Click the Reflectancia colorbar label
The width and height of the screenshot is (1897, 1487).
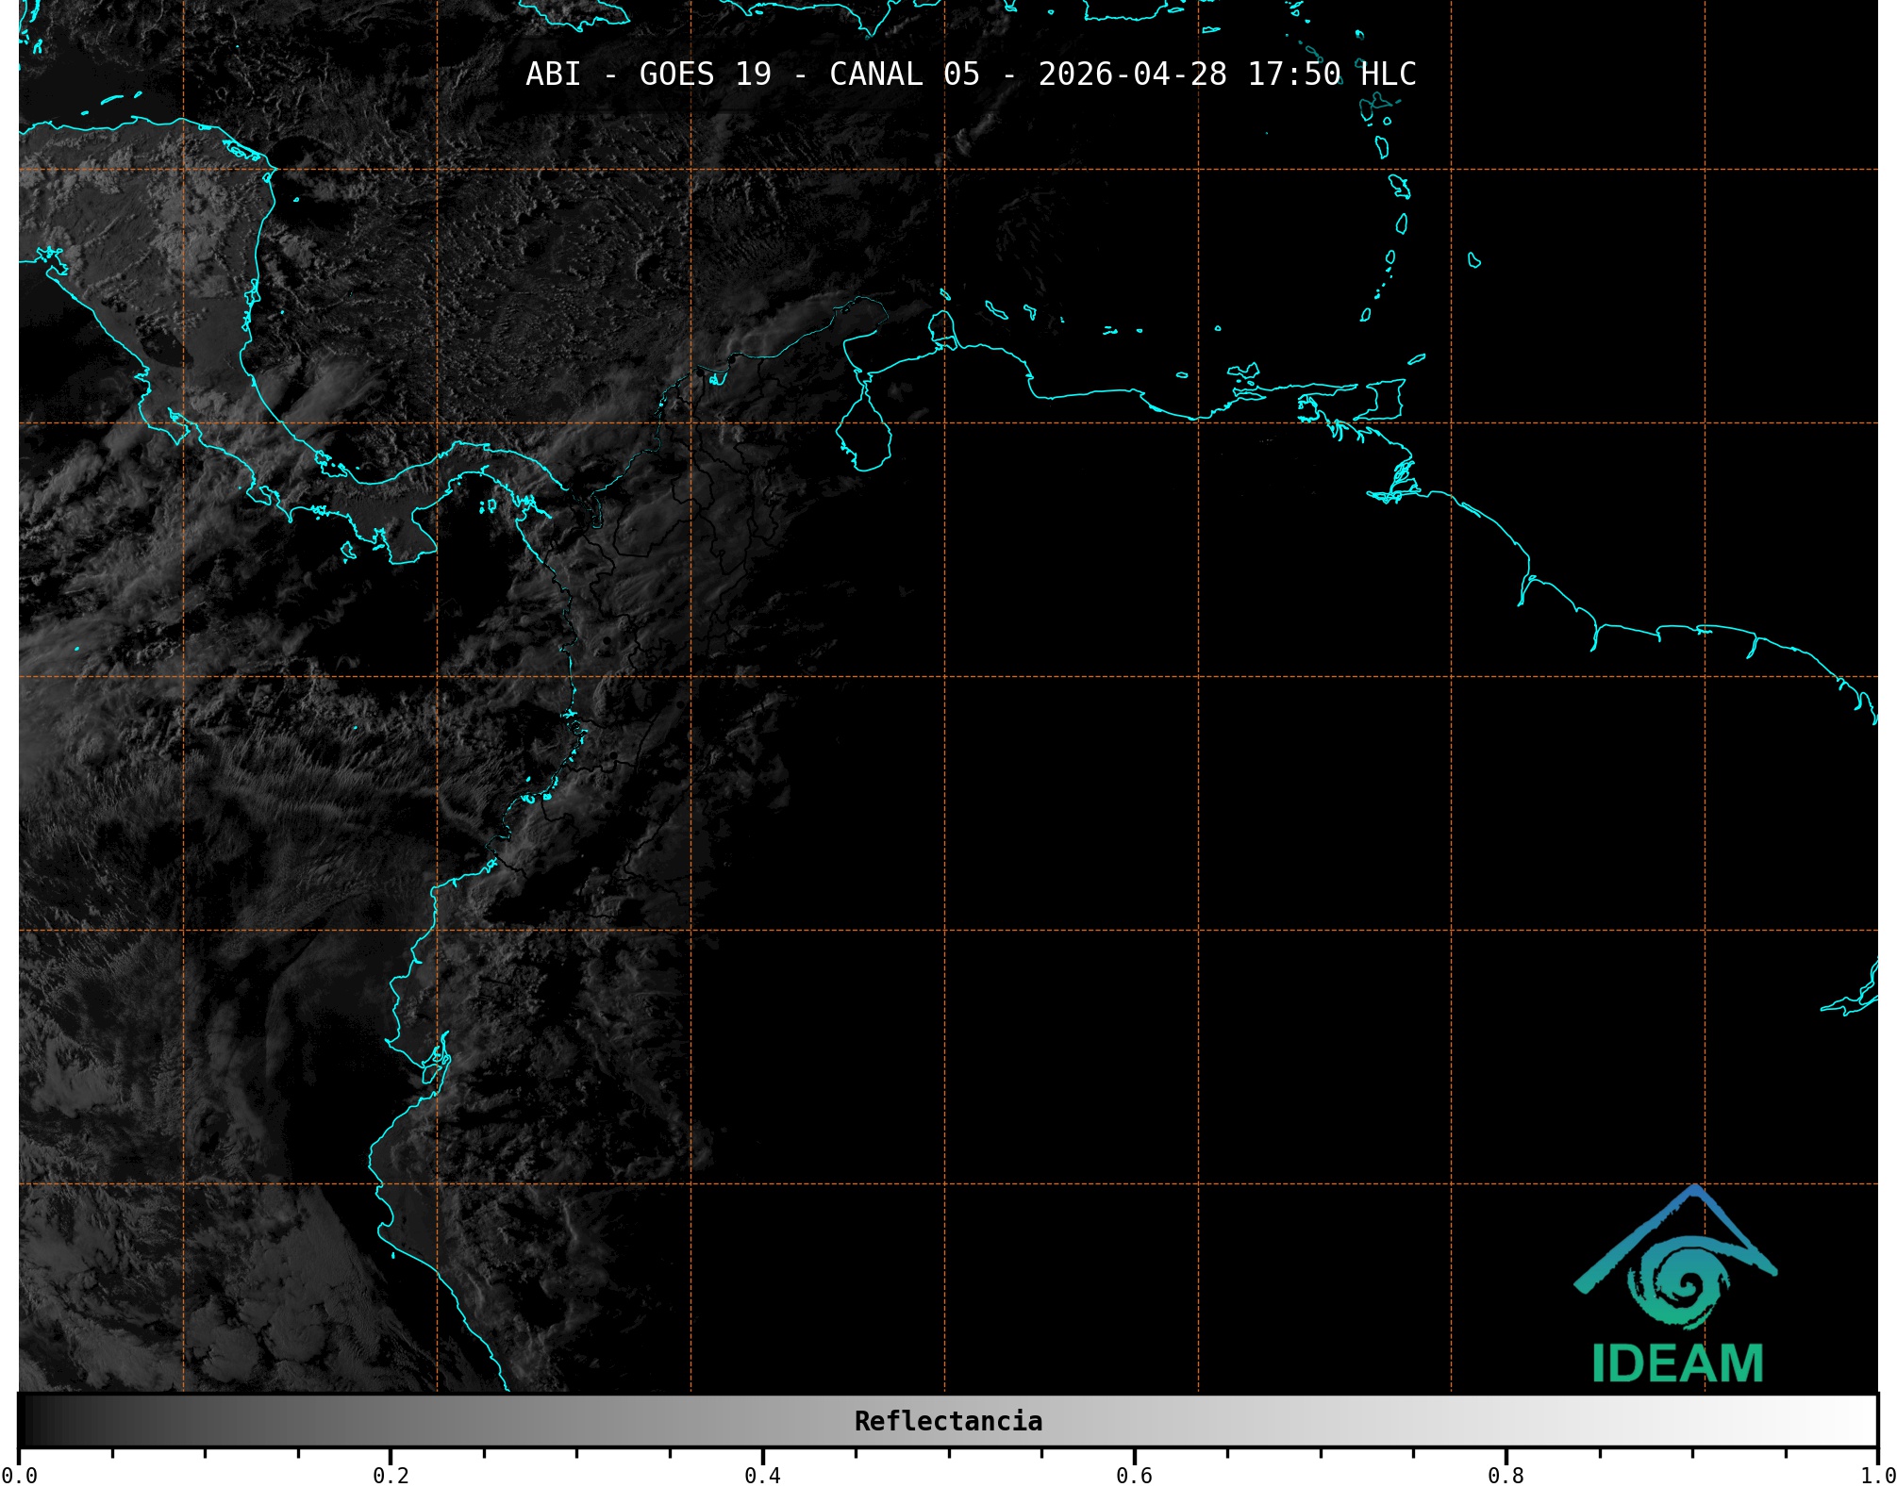948,1421
